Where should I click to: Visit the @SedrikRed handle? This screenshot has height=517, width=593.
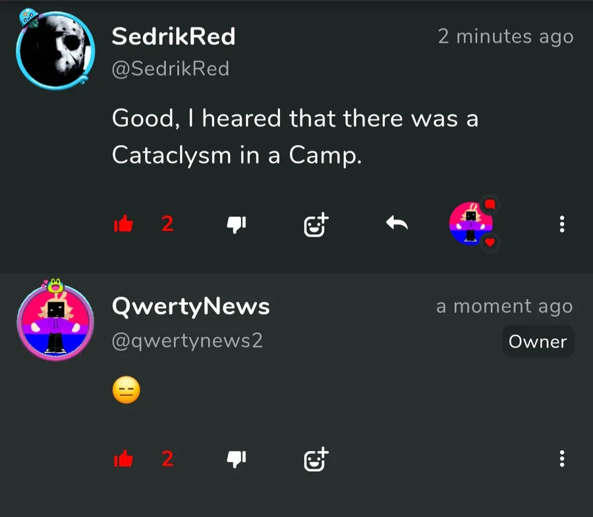click(171, 69)
